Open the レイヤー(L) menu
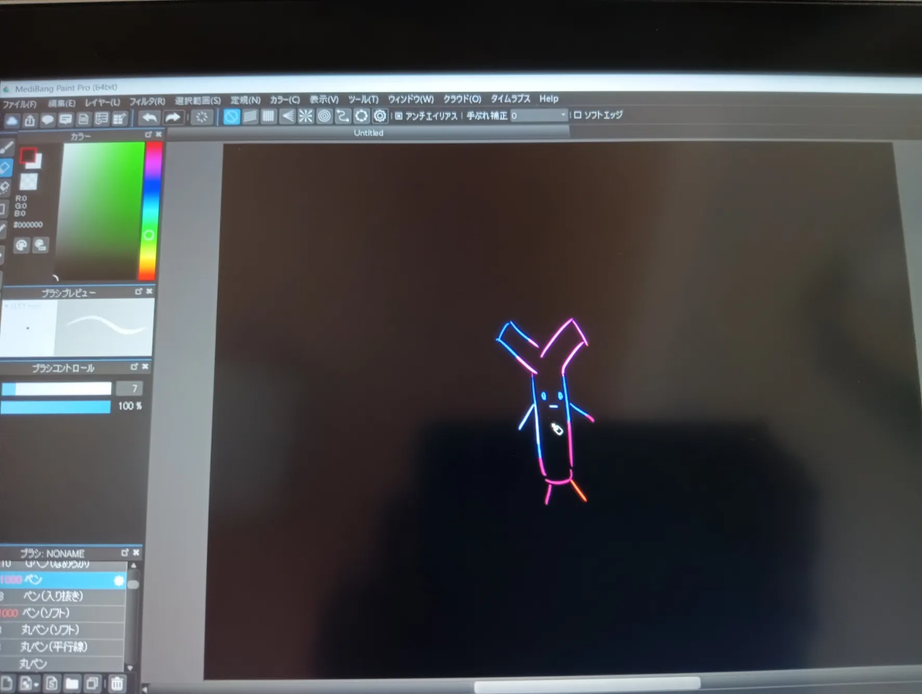922x694 pixels. [x=102, y=102]
